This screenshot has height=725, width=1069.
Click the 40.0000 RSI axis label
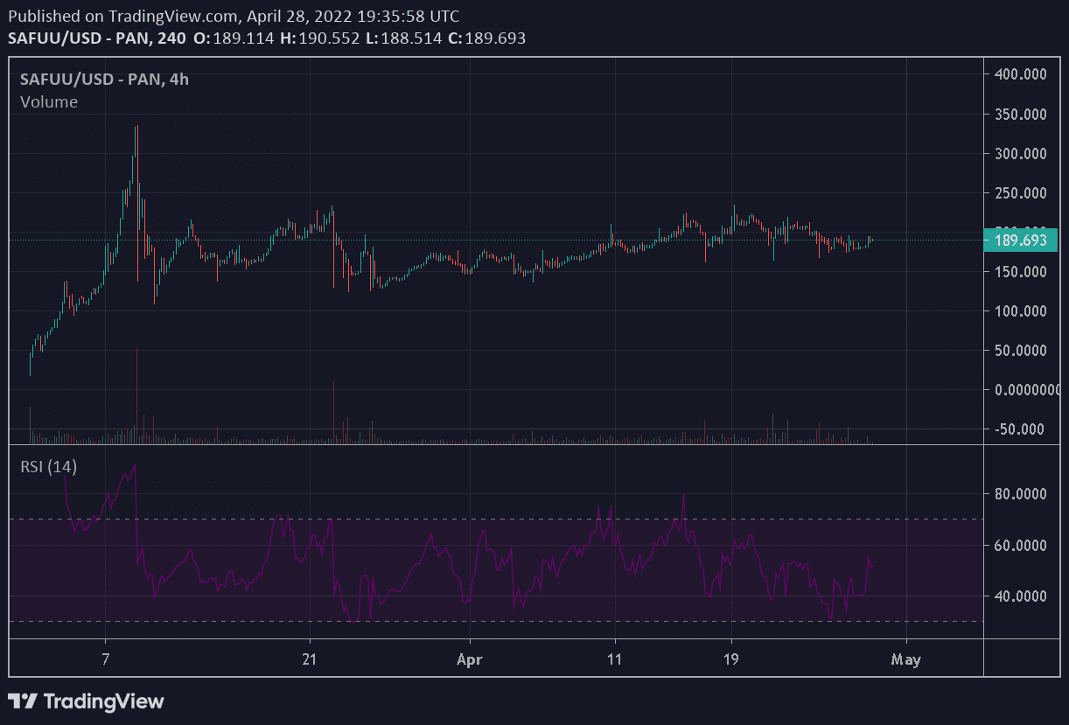coord(1020,596)
